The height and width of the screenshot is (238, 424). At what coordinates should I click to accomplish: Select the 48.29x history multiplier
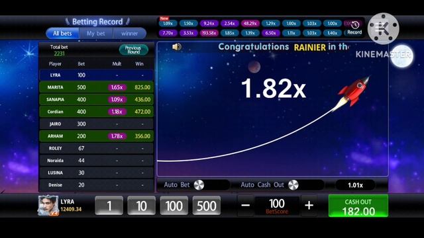pyautogui.click(x=250, y=24)
